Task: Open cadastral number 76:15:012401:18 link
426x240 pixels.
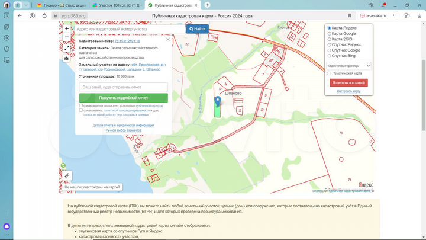Action: (x=127, y=41)
